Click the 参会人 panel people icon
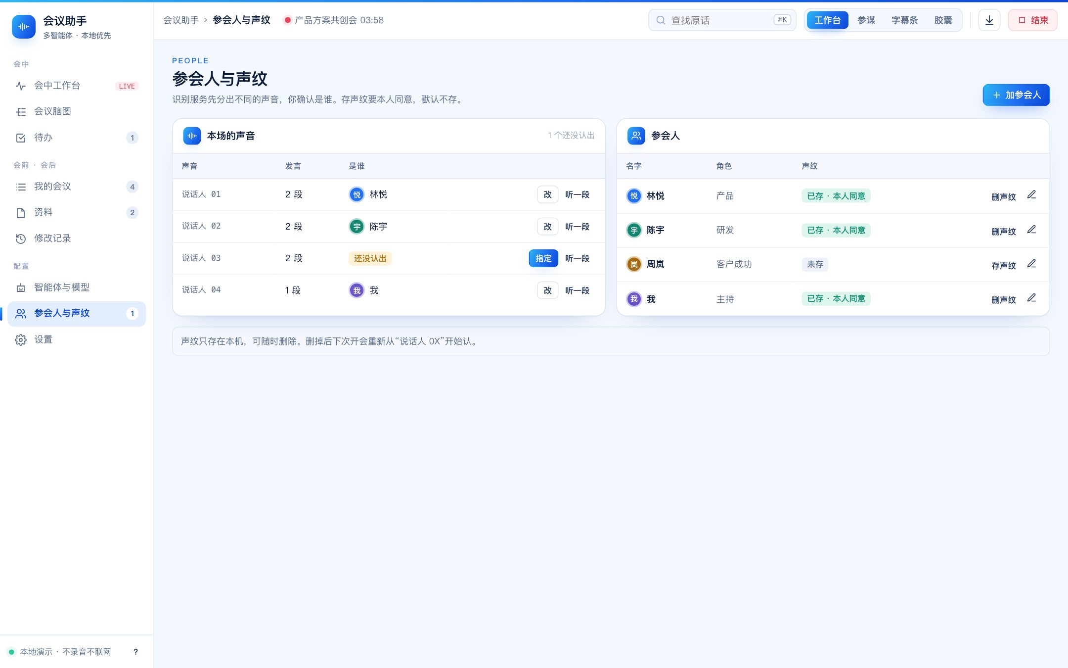The image size is (1068, 668). click(x=636, y=136)
